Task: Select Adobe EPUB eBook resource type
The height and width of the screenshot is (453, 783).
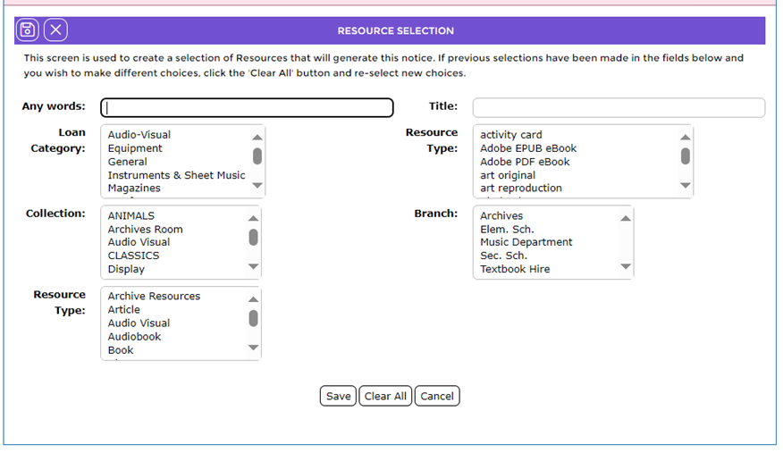Action: click(528, 148)
